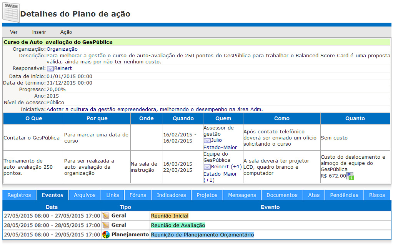Click the O Que column header
This screenshot has height=249, width=393.
[33, 119]
